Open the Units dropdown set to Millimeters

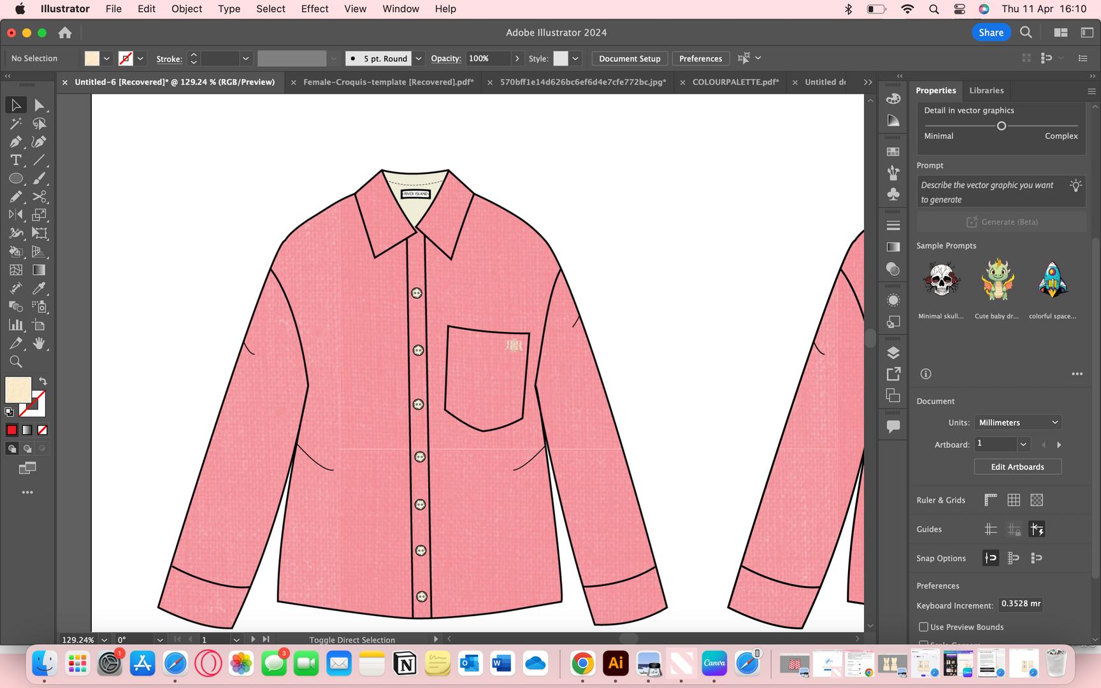[1018, 422]
